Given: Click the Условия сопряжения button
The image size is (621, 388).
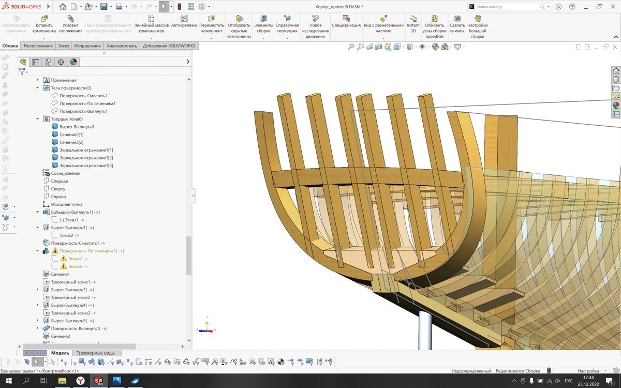Looking at the screenshot, I should (x=70, y=24).
